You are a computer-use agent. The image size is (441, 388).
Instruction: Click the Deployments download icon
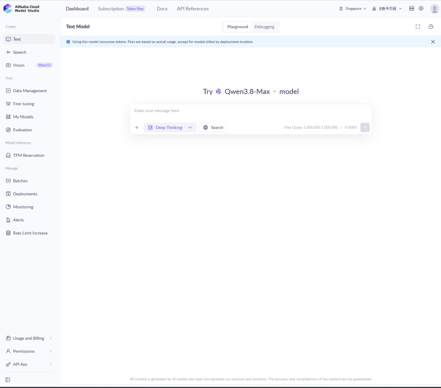(9, 194)
